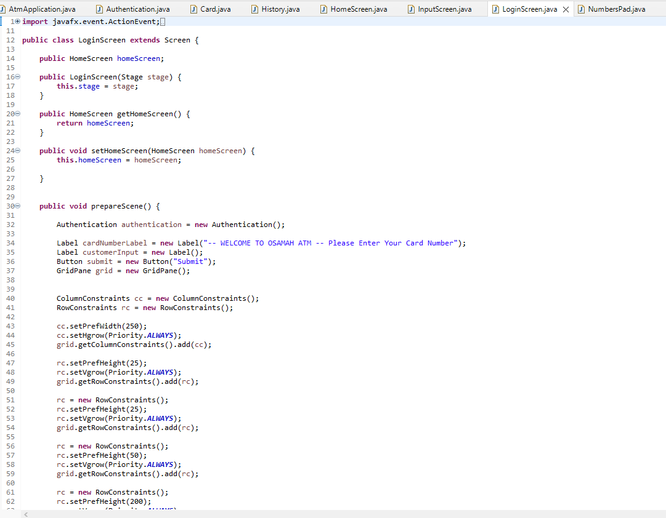Collapse the prepareScene method on line 30

click(17, 205)
